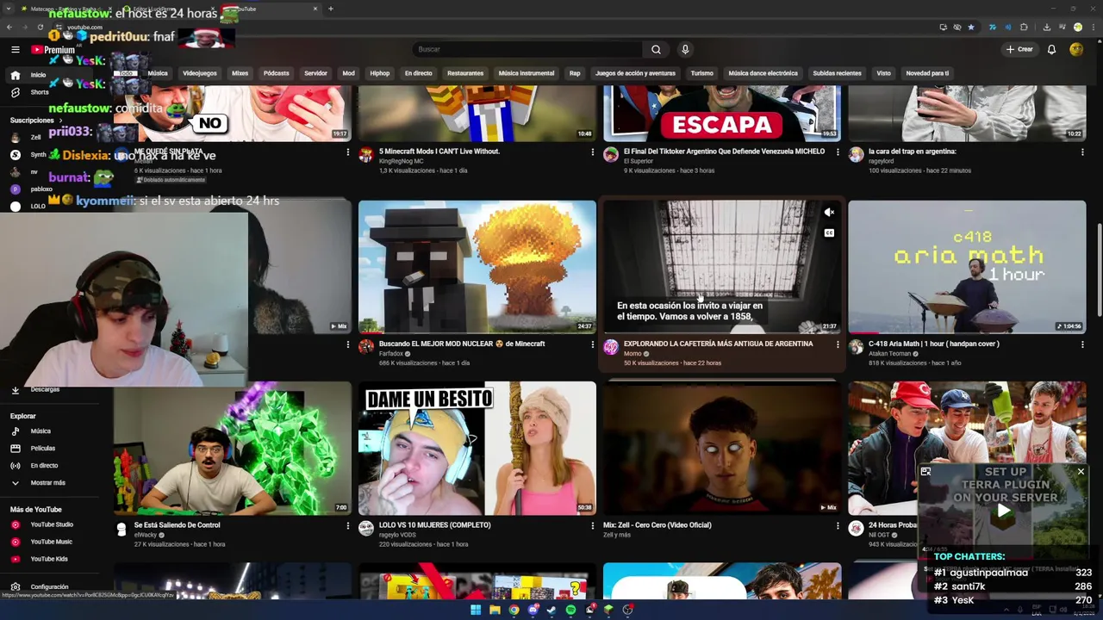Close the miniplayer overlay
Screen dimensions: 1103x620
tap(1081, 472)
